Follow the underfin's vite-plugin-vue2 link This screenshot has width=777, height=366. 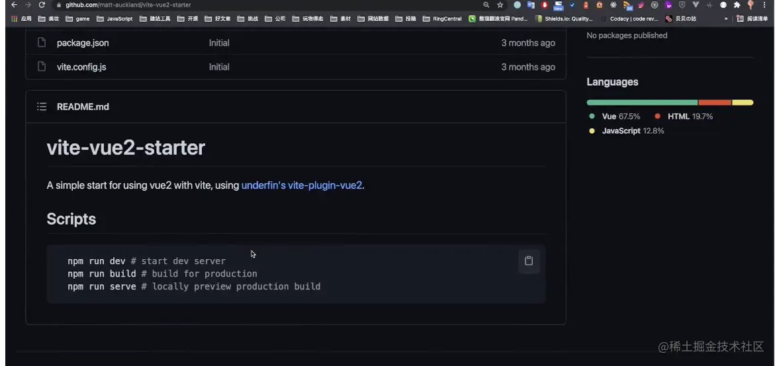(302, 185)
